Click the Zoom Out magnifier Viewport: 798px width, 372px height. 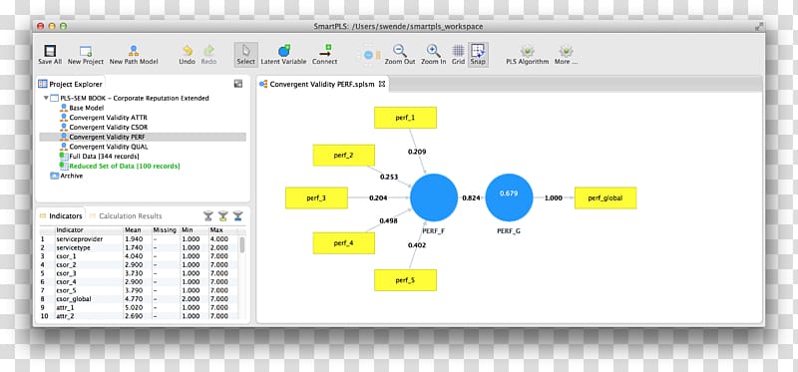400,51
